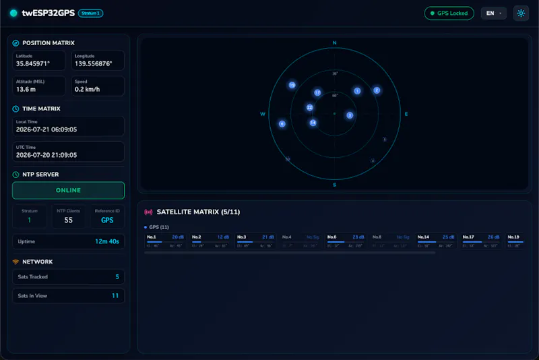Click the Latitude value 35.845971°
539x360 pixels.
click(x=33, y=63)
